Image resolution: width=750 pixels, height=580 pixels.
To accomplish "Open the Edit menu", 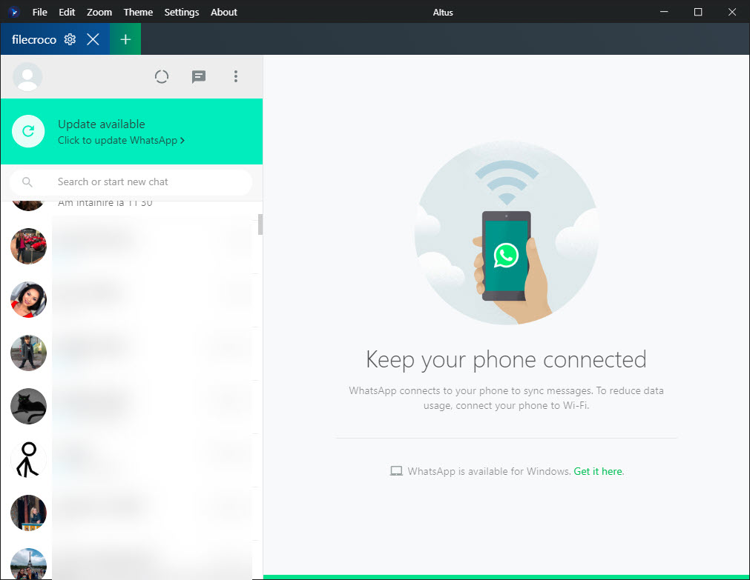I will [x=67, y=12].
